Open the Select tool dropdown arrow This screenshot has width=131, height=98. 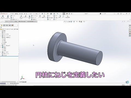(x=65, y=14)
